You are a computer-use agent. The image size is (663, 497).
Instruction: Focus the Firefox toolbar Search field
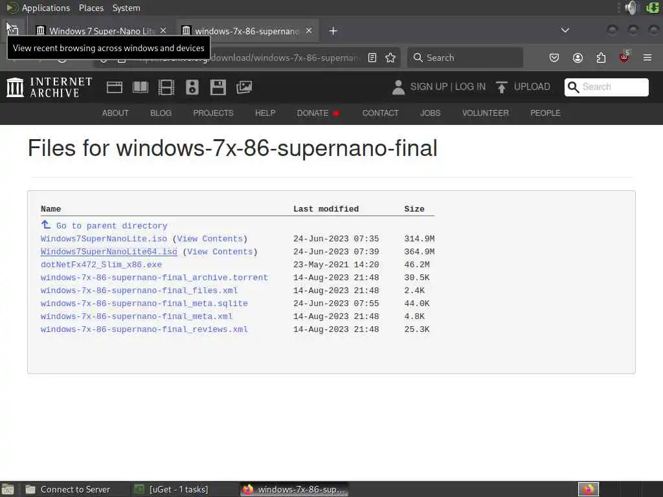(465, 58)
